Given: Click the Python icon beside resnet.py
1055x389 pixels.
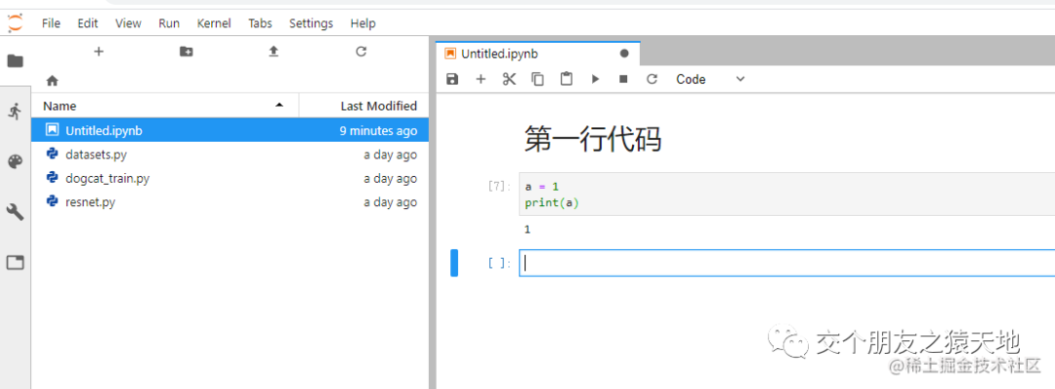Looking at the screenshot, I should point(52,201).
